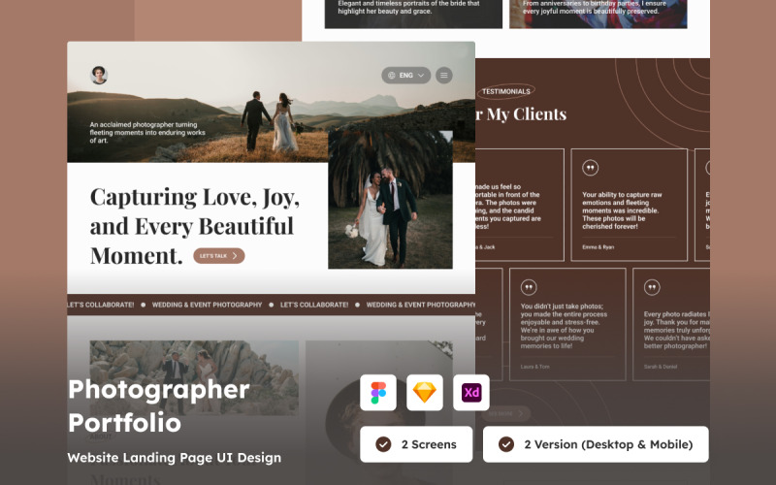Open the ENG language dropdown
Image resolution: width=776 pixels, height=485 pixels.
coord(405,76)
